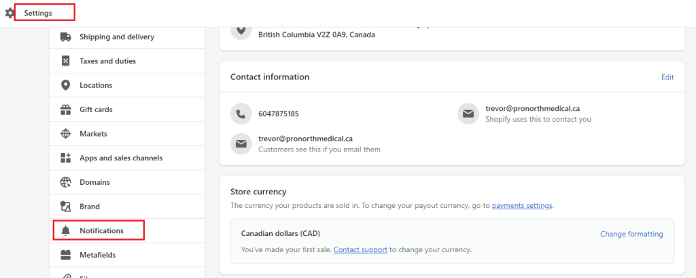Click the Brand icon in sidebar
696x278 pixels.
pos(66,207)
